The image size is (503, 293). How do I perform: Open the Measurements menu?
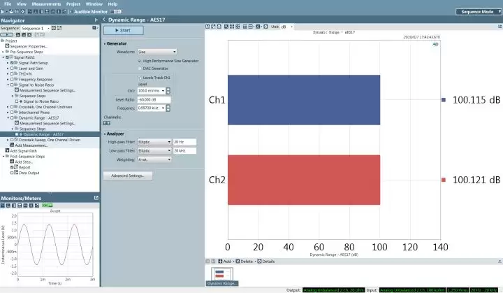[46, 4]
